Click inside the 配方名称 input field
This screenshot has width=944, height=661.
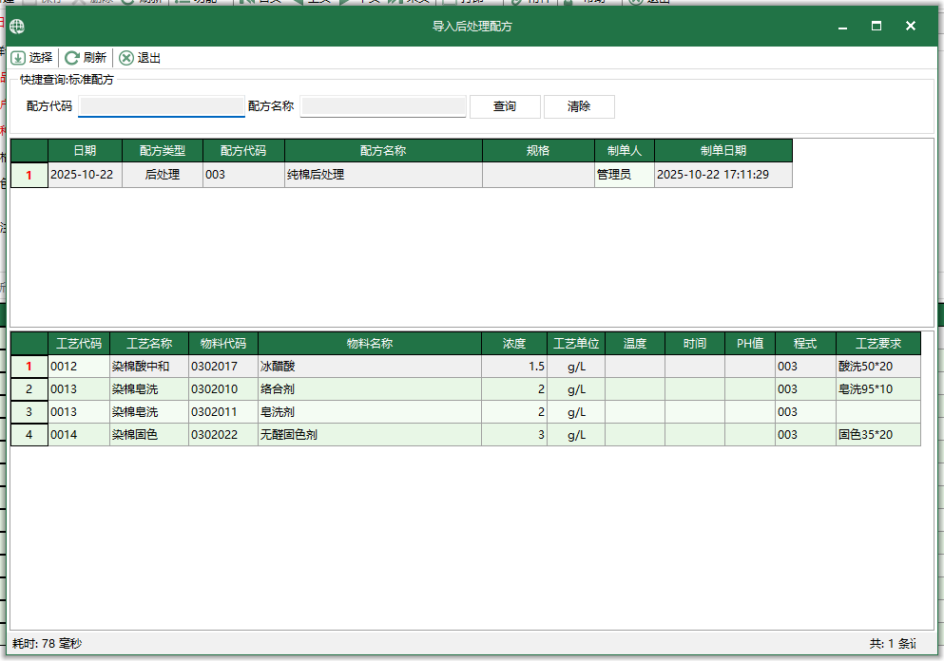(x=383, y=105)
